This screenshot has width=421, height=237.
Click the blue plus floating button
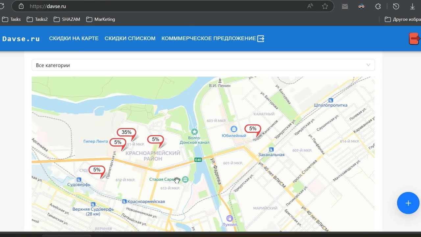tap(408, 203)
